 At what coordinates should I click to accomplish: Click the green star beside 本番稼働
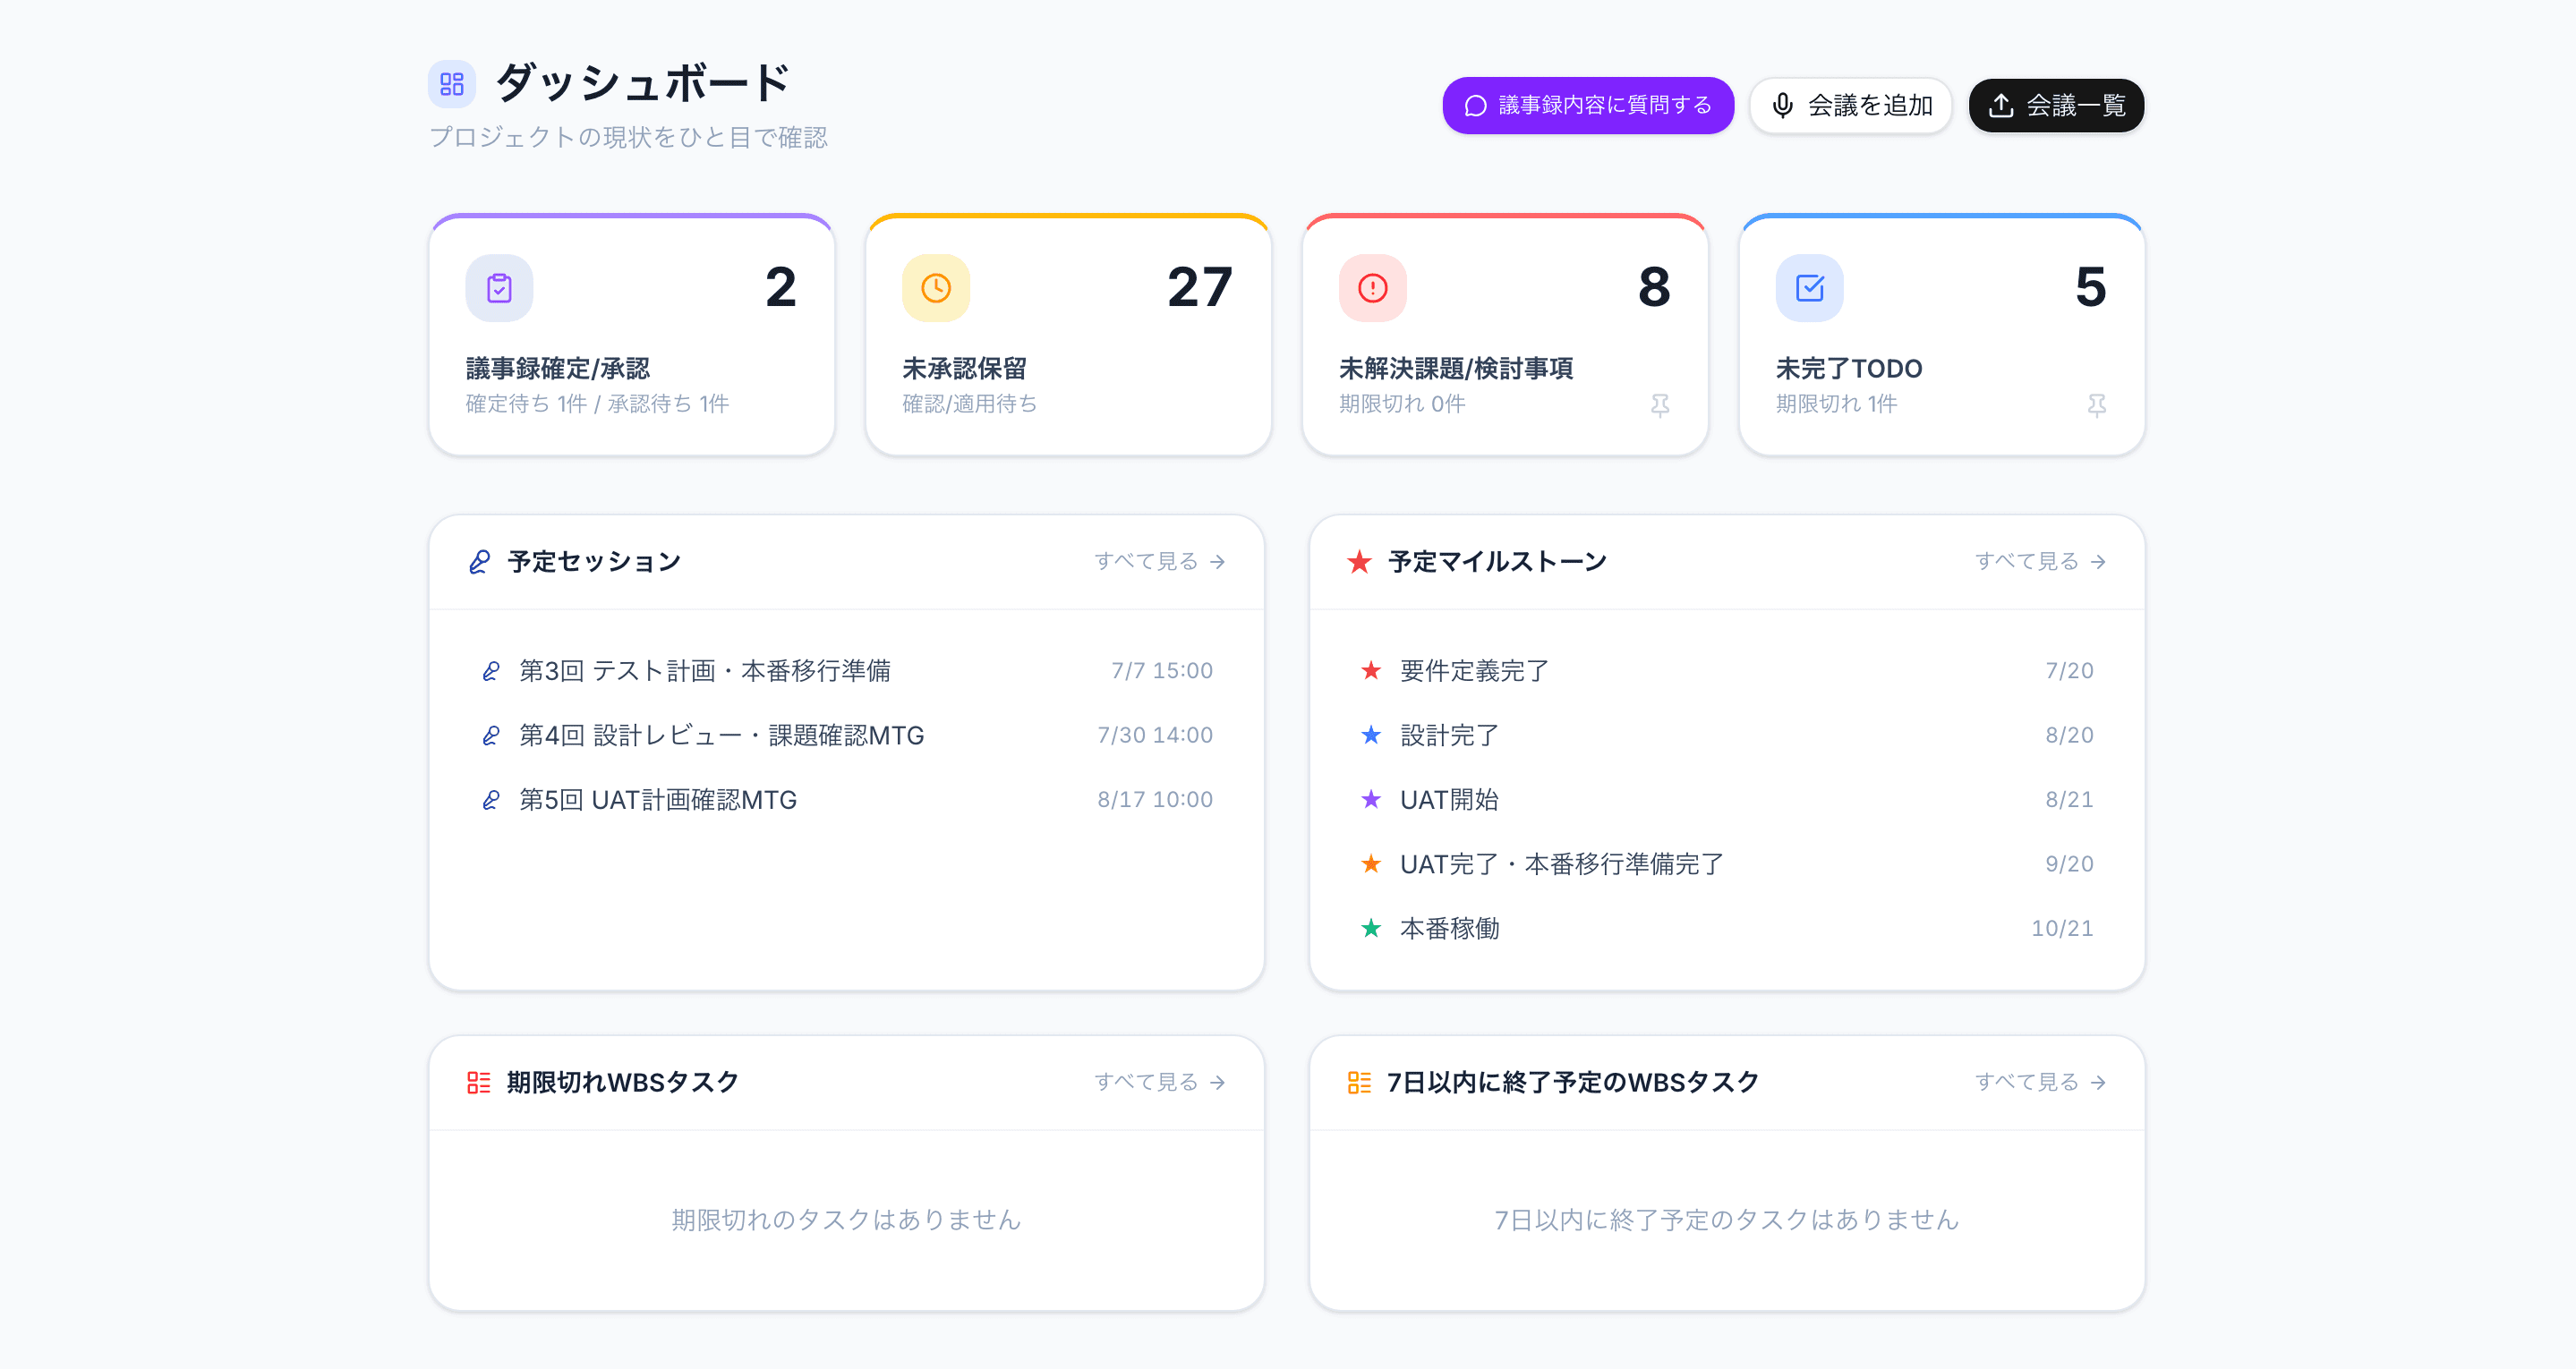[1371, 928]
